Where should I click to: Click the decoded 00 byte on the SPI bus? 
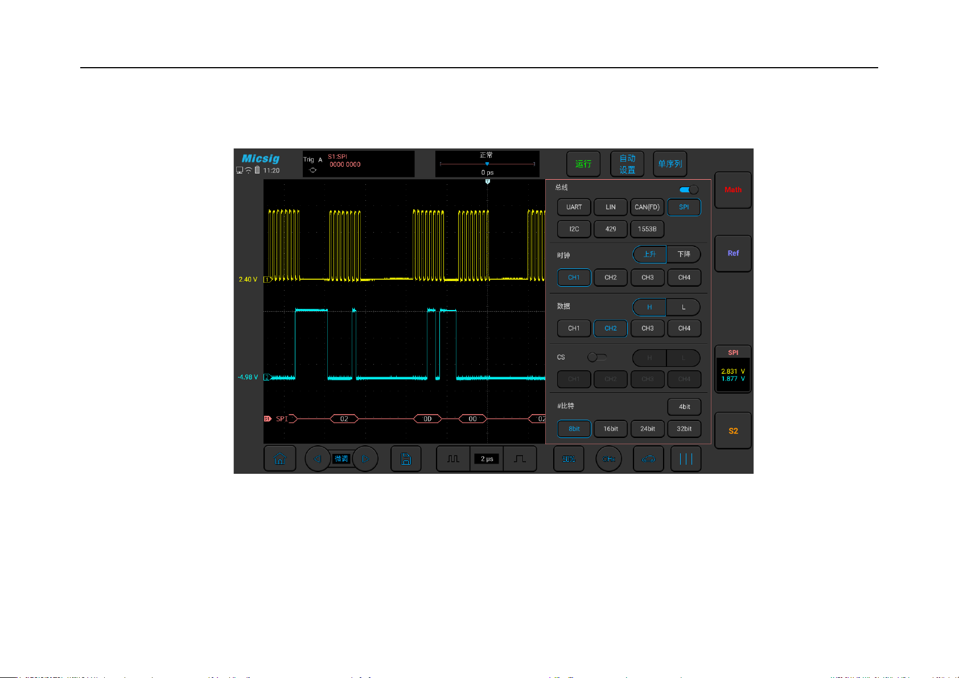point(472,419)
